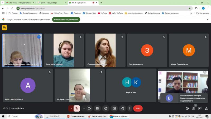
Task: Switch to 'Готова презентаці...' PowerPoint taskbar item
Action: coord(76,116)
